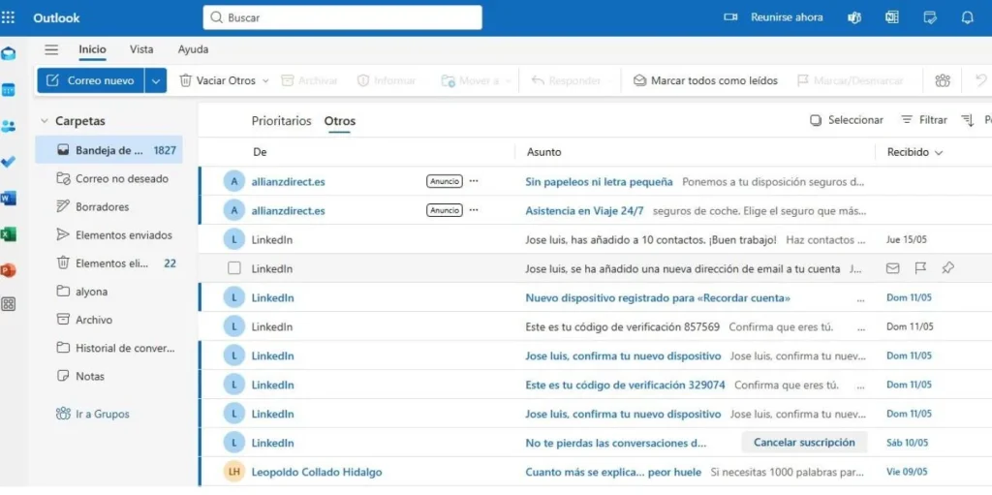Collapse the Carpetas folder tree
Viewport: 992px width, 495px height.
coord(45,121)
